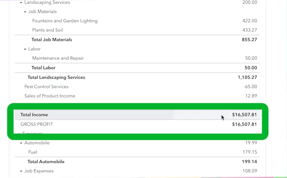Click Total Job Materials value 855.27

249,40
